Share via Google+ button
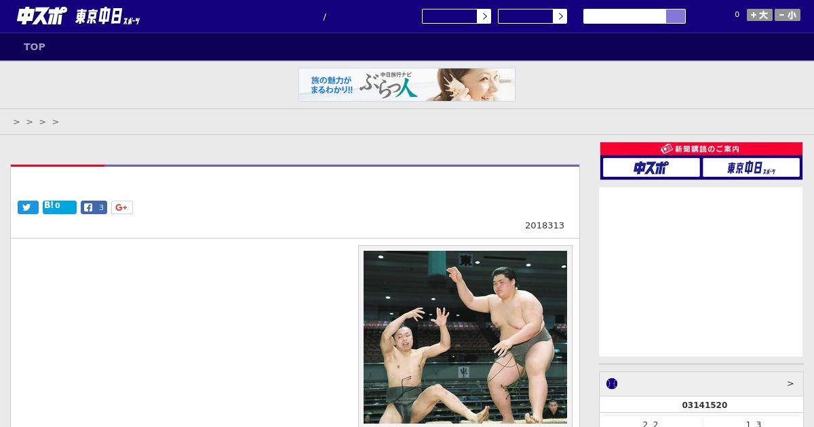 tap(122, 207)
